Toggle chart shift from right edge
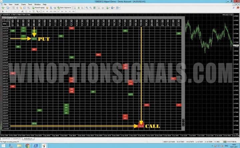Image resolution: width=240 pixels, height=148 pixels. click(103, 8)
